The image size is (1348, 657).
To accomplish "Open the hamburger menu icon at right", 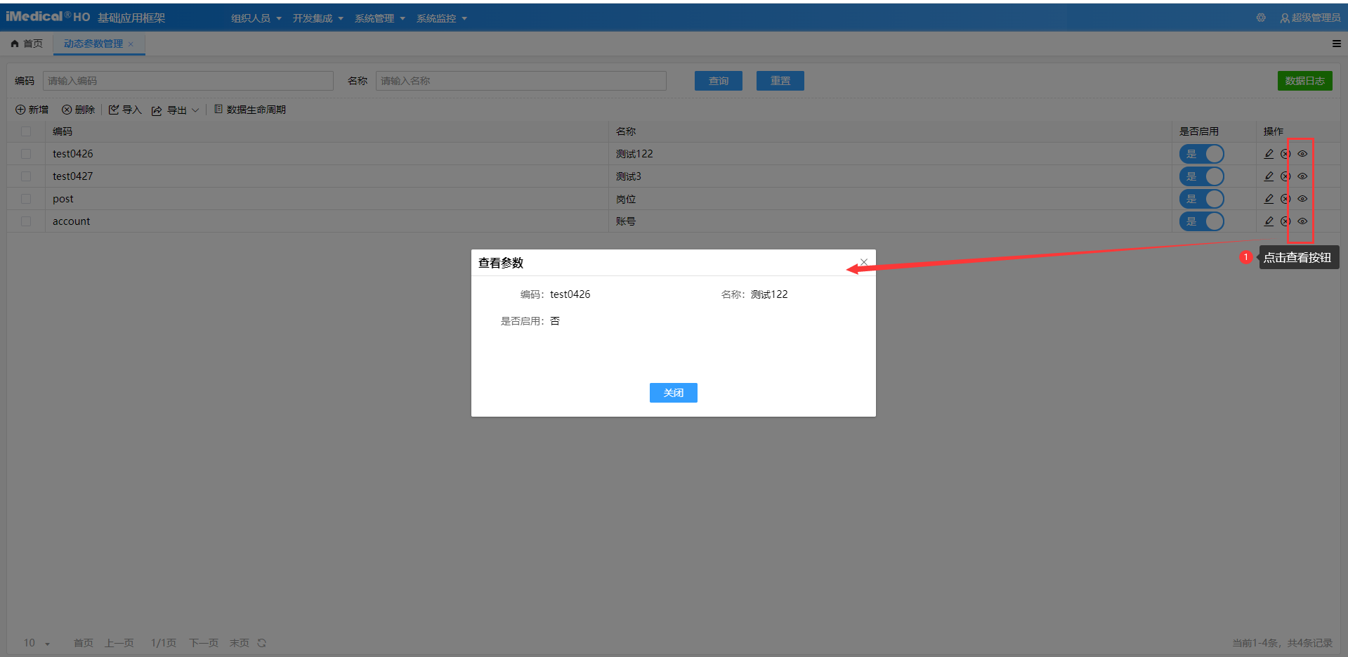I will [1336, 44].
